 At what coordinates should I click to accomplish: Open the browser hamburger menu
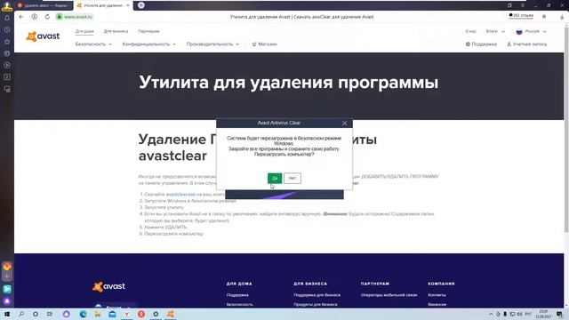pyautogui.click(x=523, y=5)
